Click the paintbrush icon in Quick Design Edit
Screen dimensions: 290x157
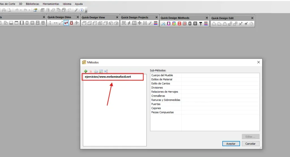(x=246, y=24)
